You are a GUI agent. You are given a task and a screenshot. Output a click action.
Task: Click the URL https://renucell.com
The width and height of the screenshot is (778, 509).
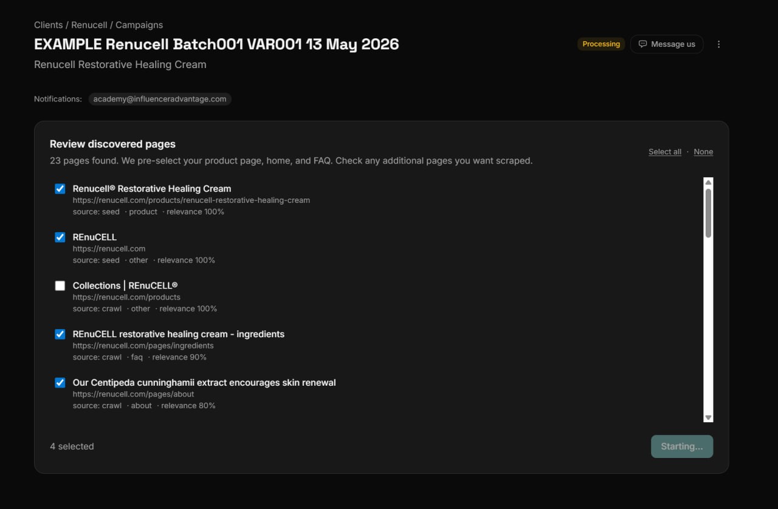(x=109, y=248)
